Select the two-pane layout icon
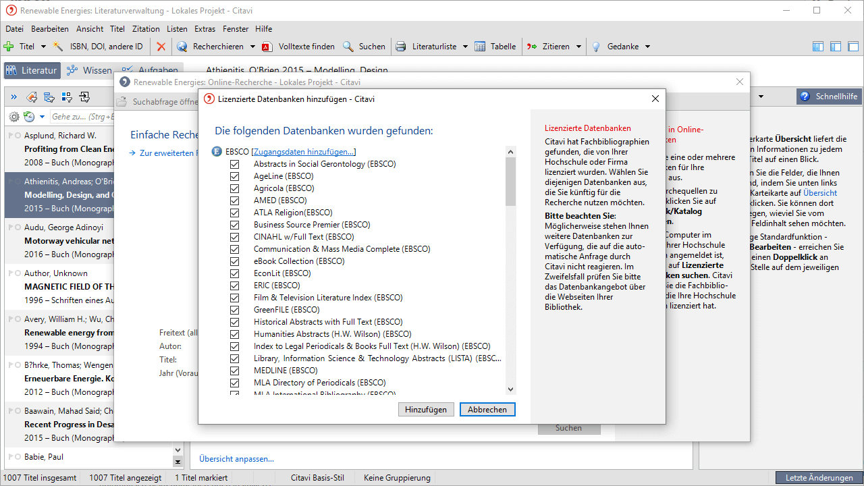 (x=836, y=47)
